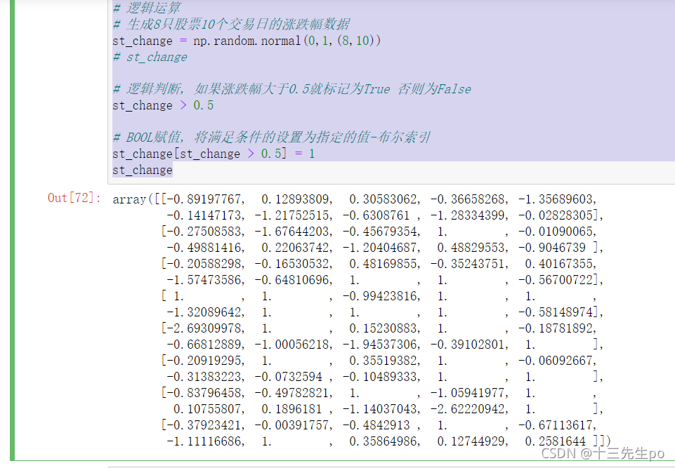This screenshot has width=675, height=468.
Task: Click the Out[72] execution prompt label
Action: point(72,199)
